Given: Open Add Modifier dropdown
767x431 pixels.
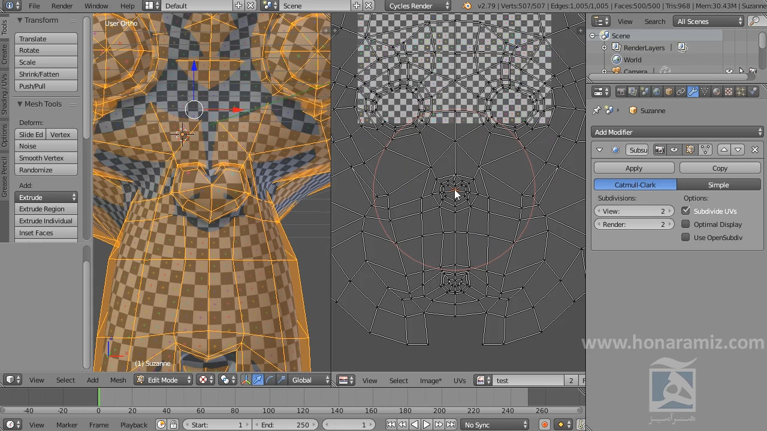Looking at the screenshot, I should coord(677,132).
